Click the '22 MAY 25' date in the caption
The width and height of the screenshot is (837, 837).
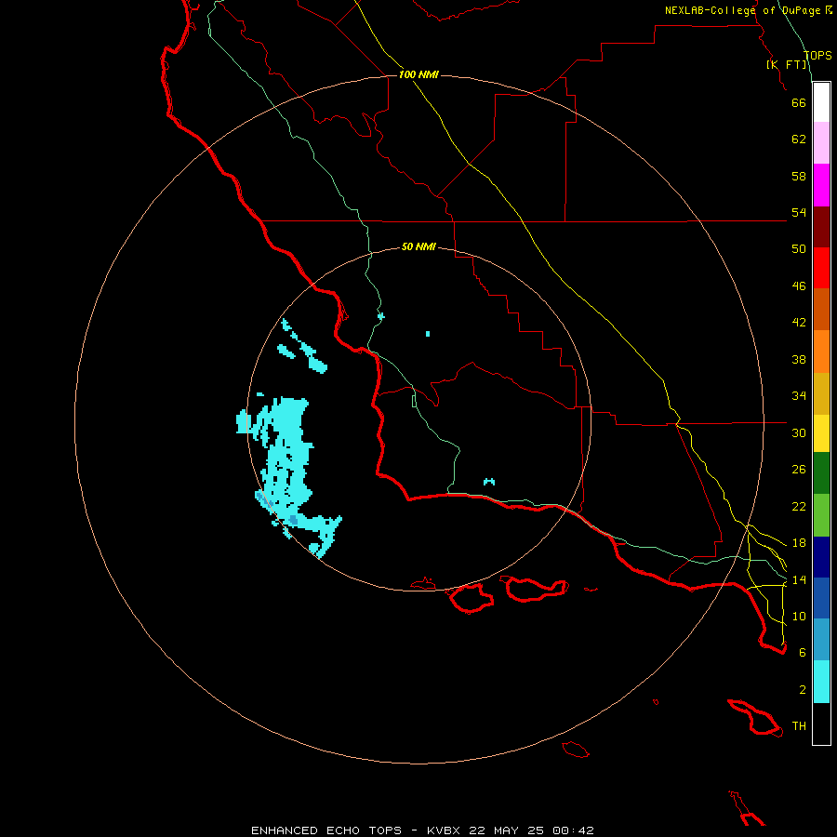(x=506, y=830)
